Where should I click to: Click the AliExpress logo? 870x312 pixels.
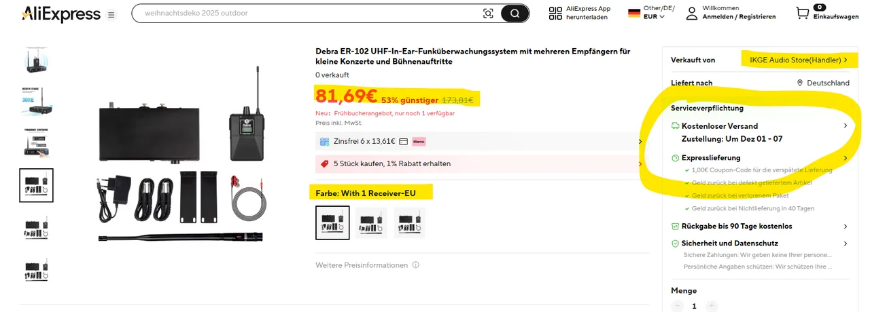[x=61, y=14]
